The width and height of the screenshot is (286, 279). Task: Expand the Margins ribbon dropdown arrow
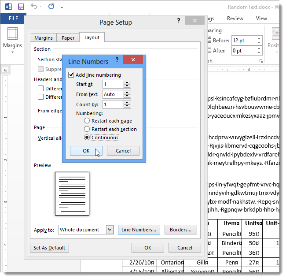[12, 52]
